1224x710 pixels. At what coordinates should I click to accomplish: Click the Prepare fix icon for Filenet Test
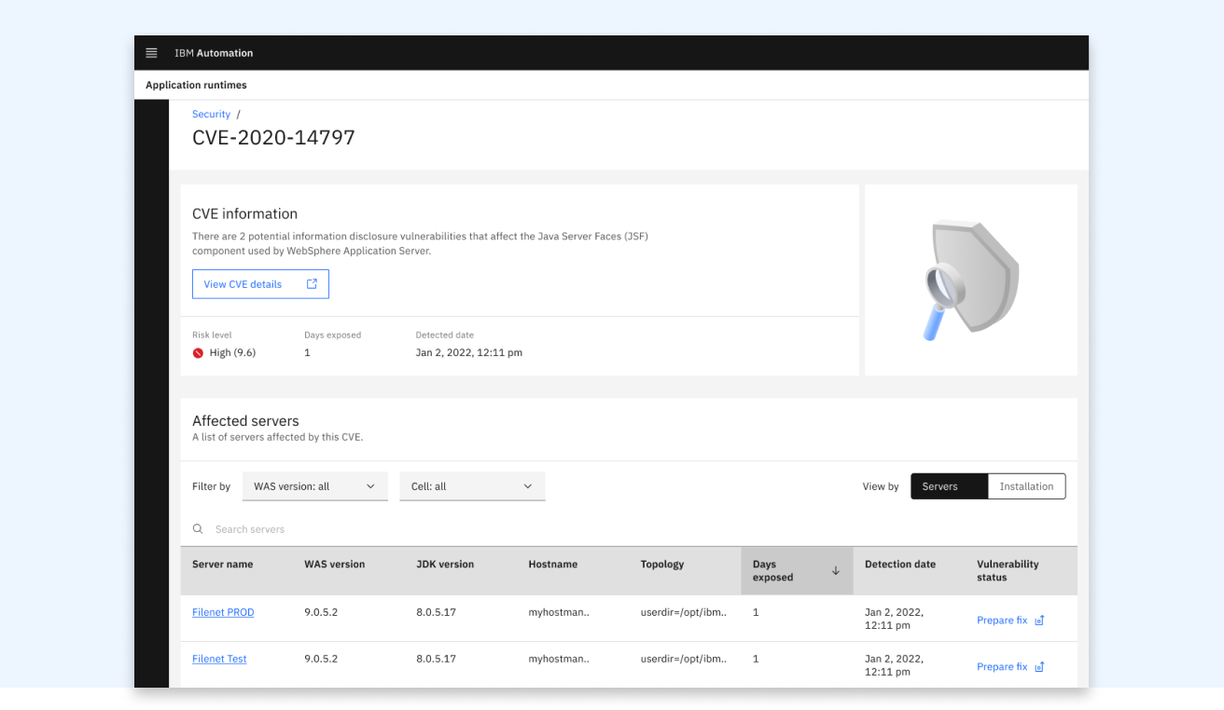point(1039,667)
